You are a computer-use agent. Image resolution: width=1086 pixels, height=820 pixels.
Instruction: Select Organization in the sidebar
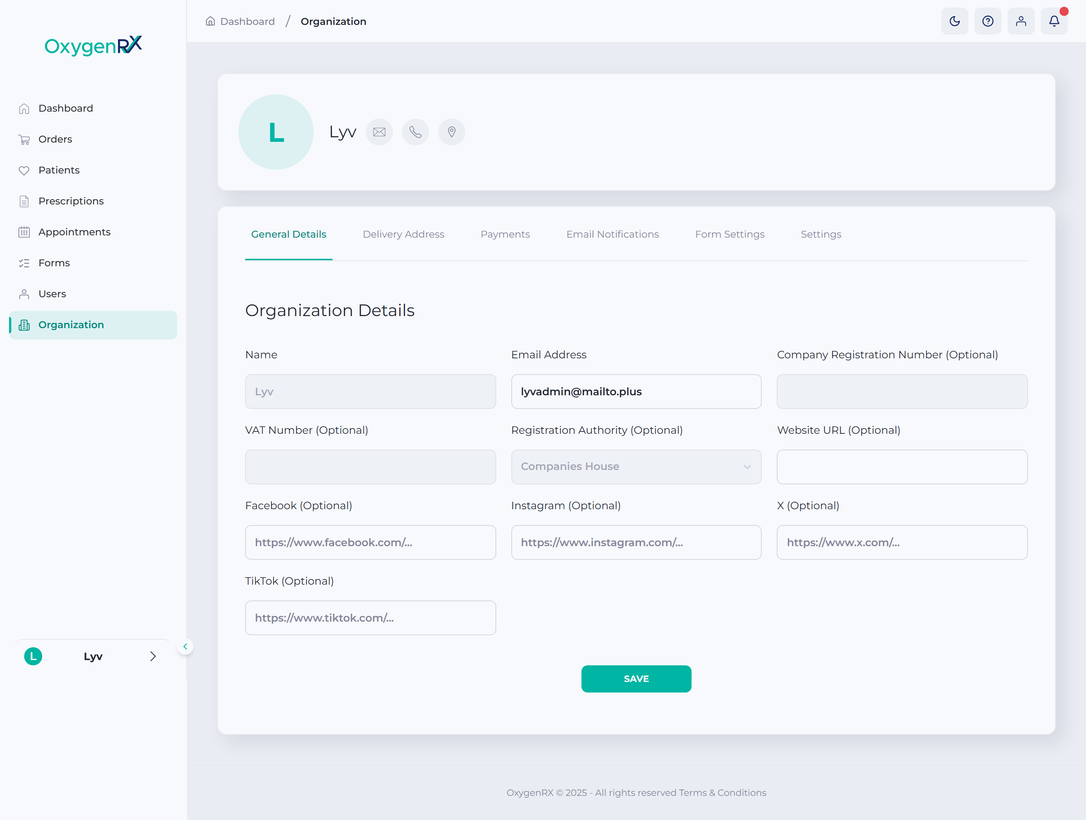tap(93, 325)
